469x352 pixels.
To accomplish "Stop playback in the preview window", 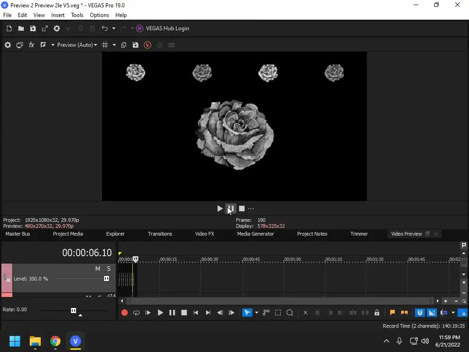I will tap(242, 209).
